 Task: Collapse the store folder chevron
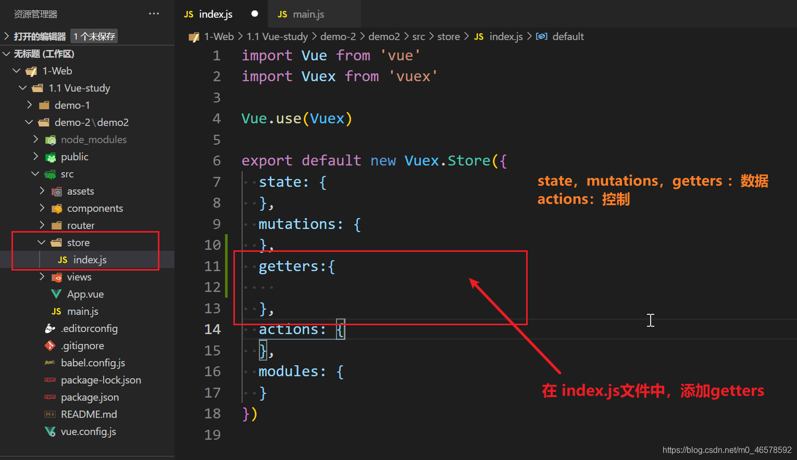pyautogui.click(x=42, y=242)
